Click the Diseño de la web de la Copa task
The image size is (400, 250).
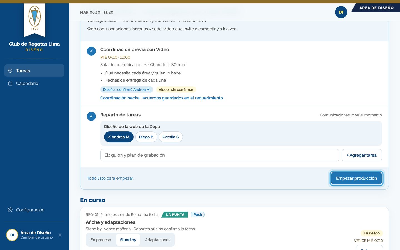(x=132, y=127)
